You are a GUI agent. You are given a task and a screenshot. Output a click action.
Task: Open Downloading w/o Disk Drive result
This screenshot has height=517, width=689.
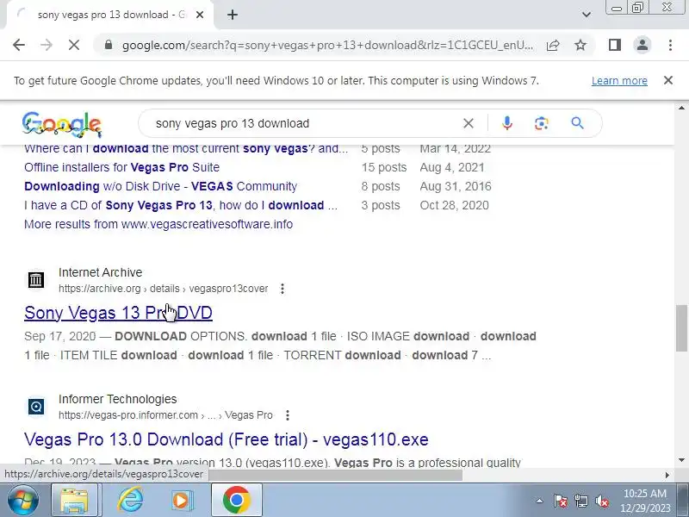[x=160, y=186]
